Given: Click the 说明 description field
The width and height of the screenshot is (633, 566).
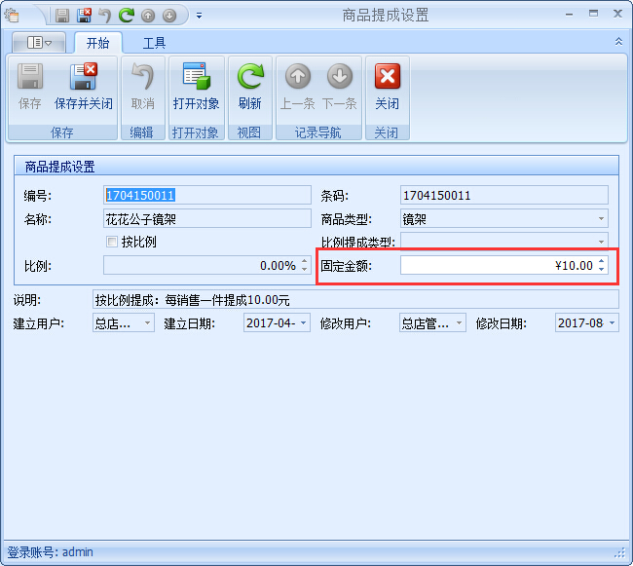Looking at the screenshot, I should click(x=355, y=300).
